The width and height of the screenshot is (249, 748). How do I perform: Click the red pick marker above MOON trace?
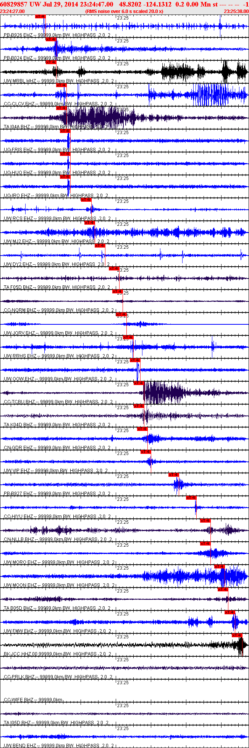(x=220, y=567)
